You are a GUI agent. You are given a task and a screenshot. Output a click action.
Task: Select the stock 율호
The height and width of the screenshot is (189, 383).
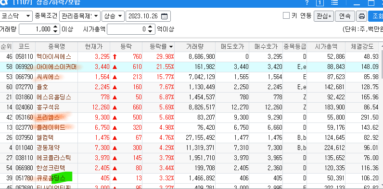42,87
